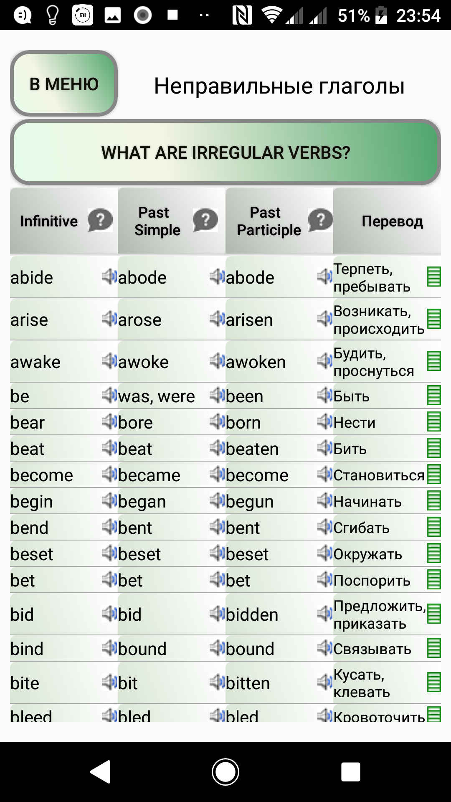Screen dimensions: 451x802
Task: Open help icon beside Infinitive header
Action: coord(100,220)
